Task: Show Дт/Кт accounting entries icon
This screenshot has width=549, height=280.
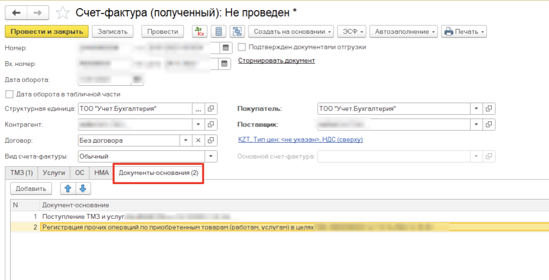Action: [x=198, y=32]
